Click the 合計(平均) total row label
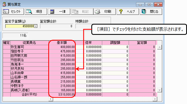 (29, 95)
